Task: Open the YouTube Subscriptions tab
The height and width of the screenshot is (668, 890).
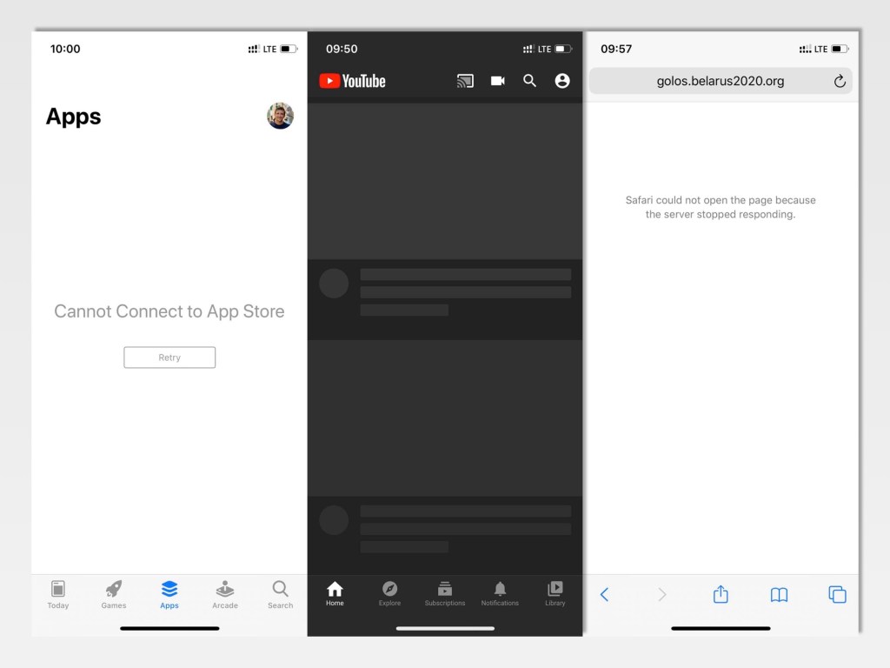Action: click(x=445, y=594)
